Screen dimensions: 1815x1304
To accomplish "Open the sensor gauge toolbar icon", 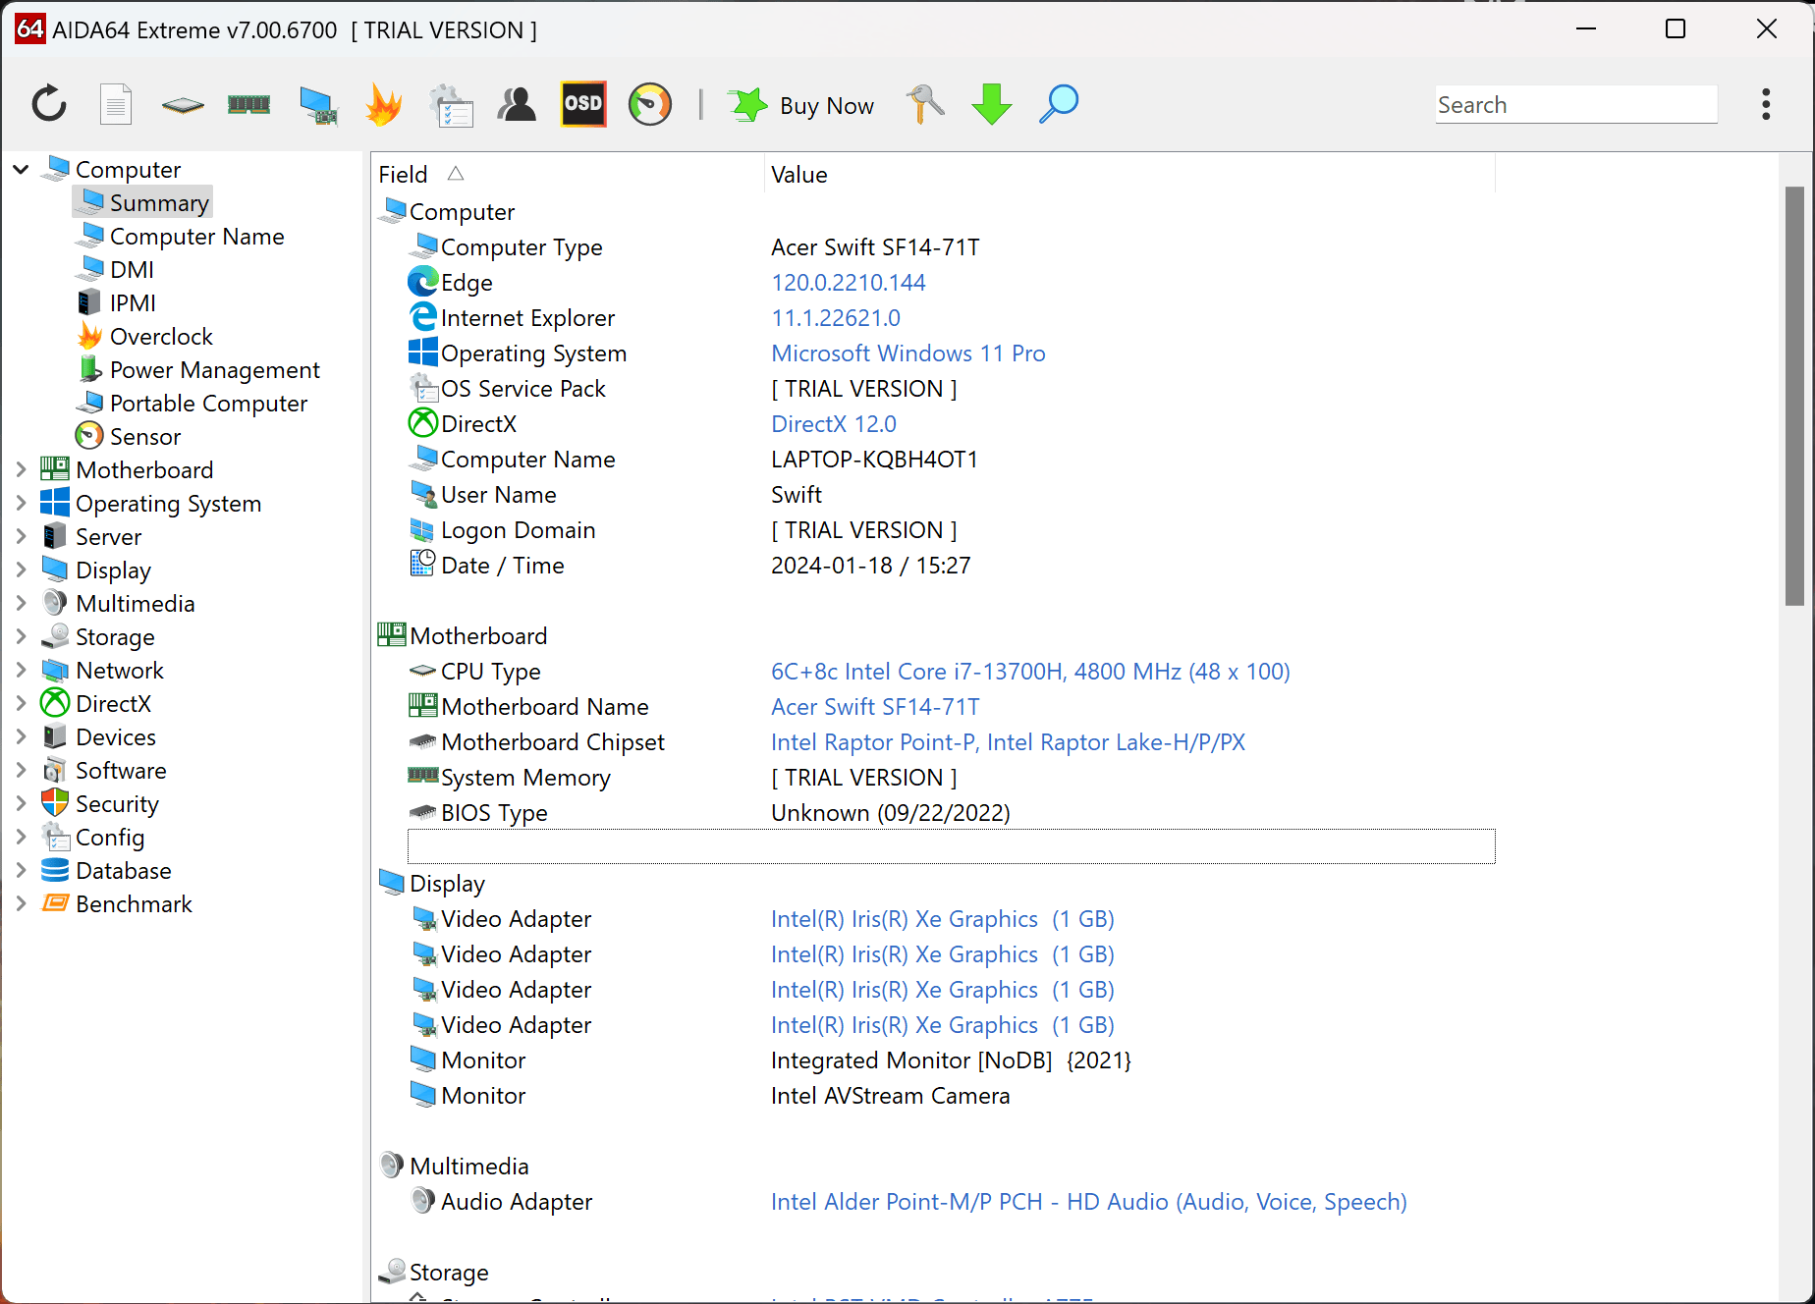I will [649, 104].
